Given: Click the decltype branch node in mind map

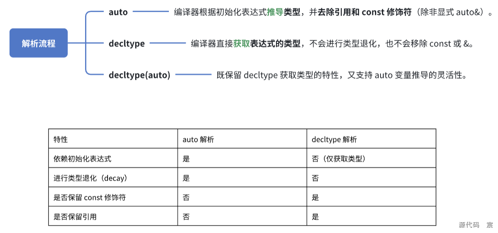Looking at the screenshot, I should pyautogui.click(x=127, y=44).
